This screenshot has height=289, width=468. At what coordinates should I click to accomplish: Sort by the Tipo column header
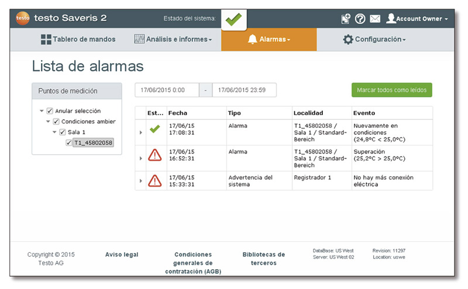[x=259, y=113]
